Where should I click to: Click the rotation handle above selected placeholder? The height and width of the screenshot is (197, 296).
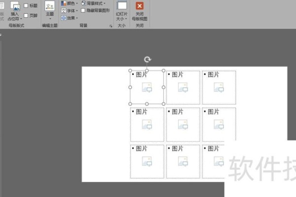pos(147,60)
